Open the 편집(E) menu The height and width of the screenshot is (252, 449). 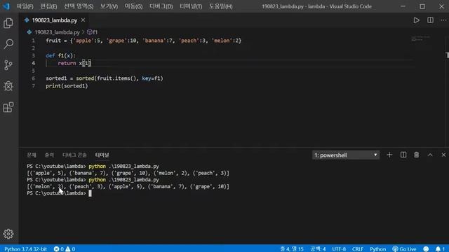tap(48, 6)
